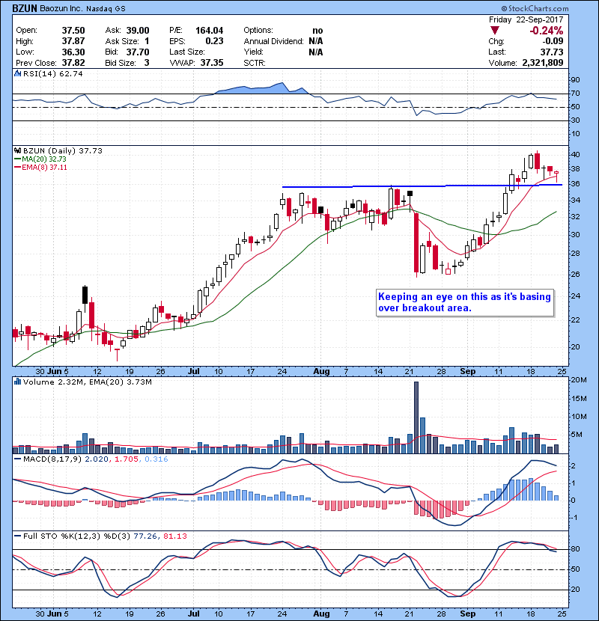Click the Volume 2,321,809 value

tap(543, 63)
